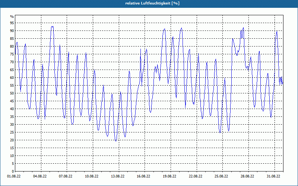The height and width of the screenshot is (186, 298).
Task: Click the y-axis value 35
Action: coord(12,116)
